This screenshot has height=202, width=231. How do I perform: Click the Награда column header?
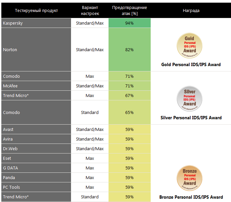[191, 10]
